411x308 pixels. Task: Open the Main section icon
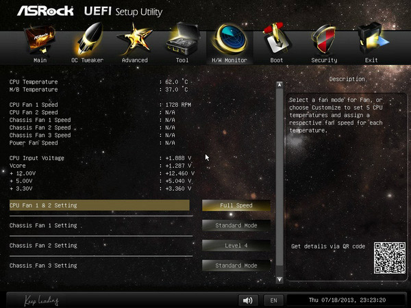pos(40,41)
